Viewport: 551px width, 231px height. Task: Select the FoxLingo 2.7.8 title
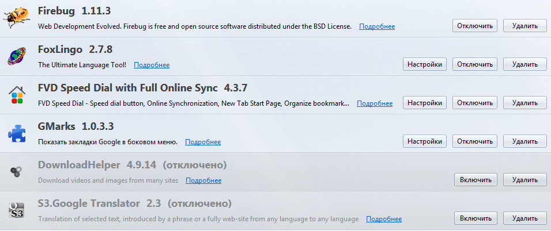[75, 49]
